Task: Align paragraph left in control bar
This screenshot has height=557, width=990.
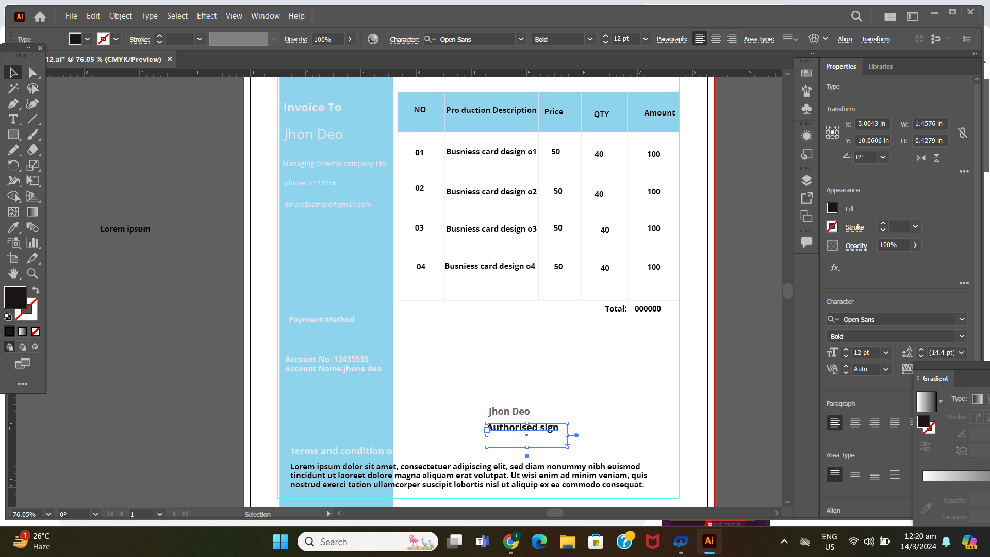Action: [700, 39]
